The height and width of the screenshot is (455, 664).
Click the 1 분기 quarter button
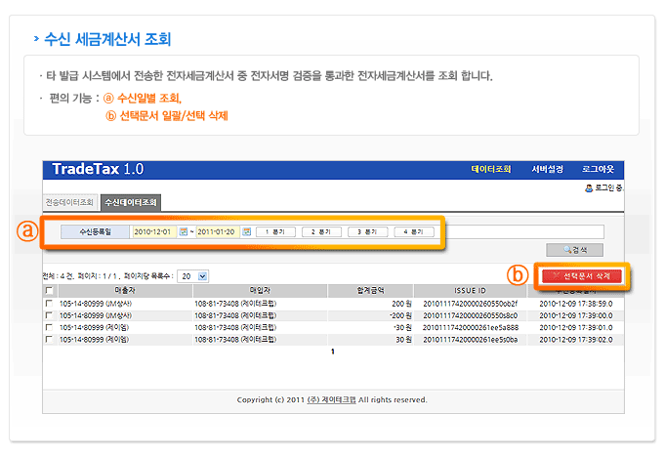[x=275, y=232]
